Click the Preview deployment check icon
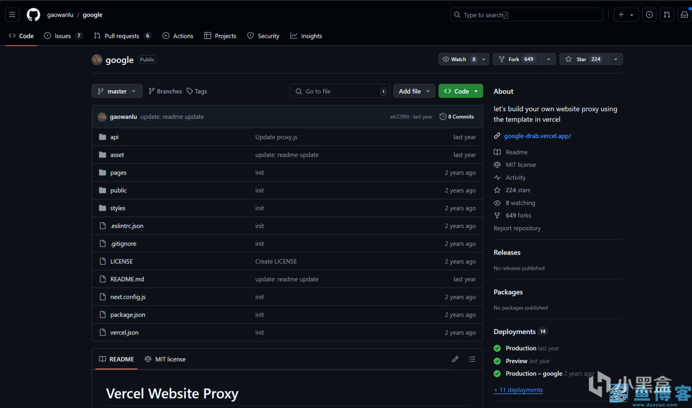Viewport: 692px width, 408px height. pyautogui.click(x=497, y=361)
